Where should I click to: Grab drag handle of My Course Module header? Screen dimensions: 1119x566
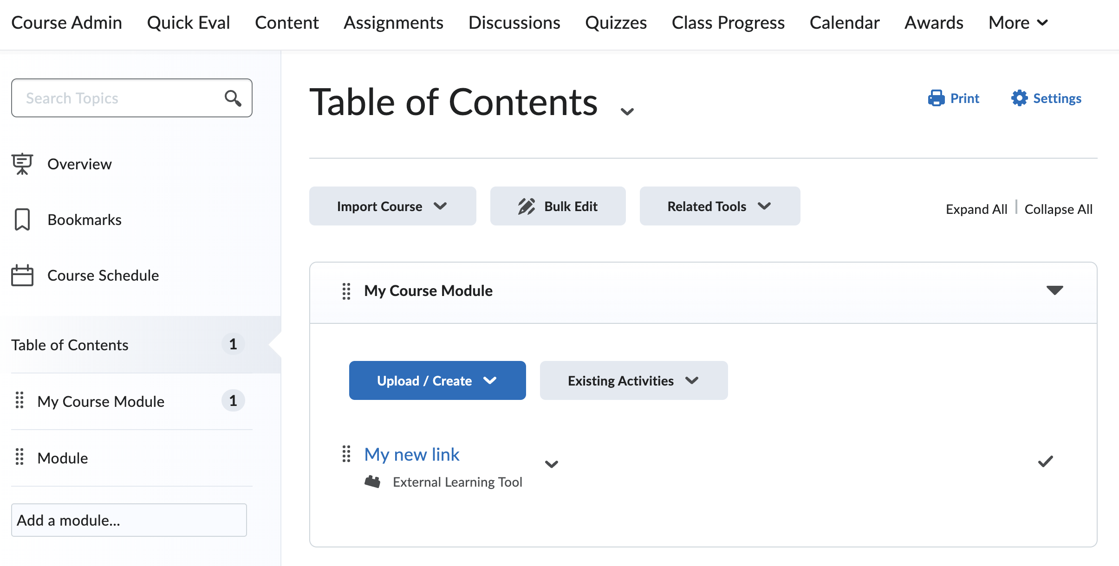(x=346, y=291)
